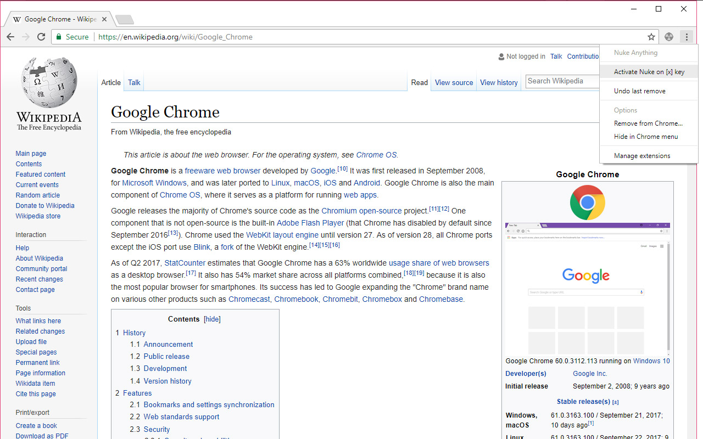Click the WebKit layout engine link

point(282,235)
